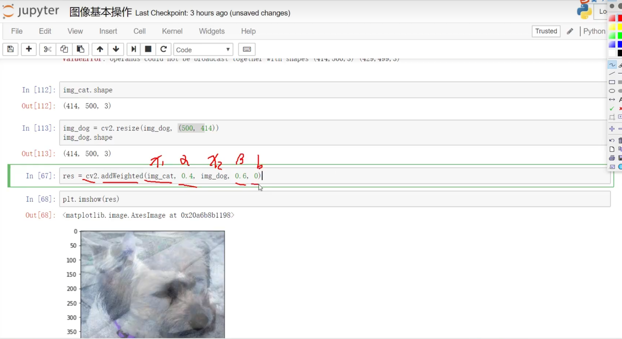Open the command palette keyboard icon
Screen dimensions: 622x339
click(247, 49)
